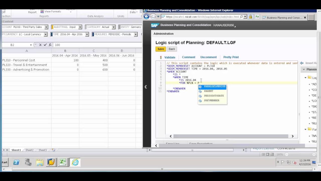Cancel the formula bar entry with X
This screenshot has width=321, height=181.
tap(40, 45)
